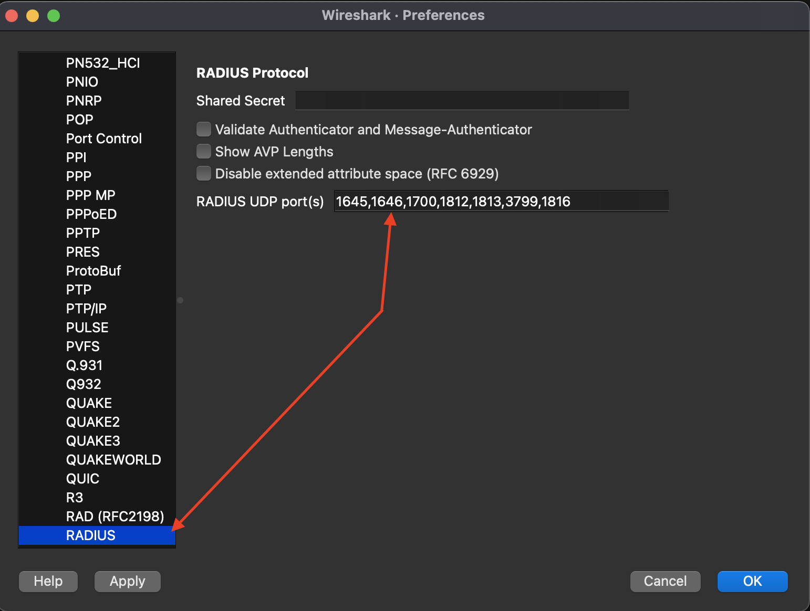This screenshot has height=611, width=810.
Task: Select PPPoED in the protocol list
Action: tap(91, 214)
